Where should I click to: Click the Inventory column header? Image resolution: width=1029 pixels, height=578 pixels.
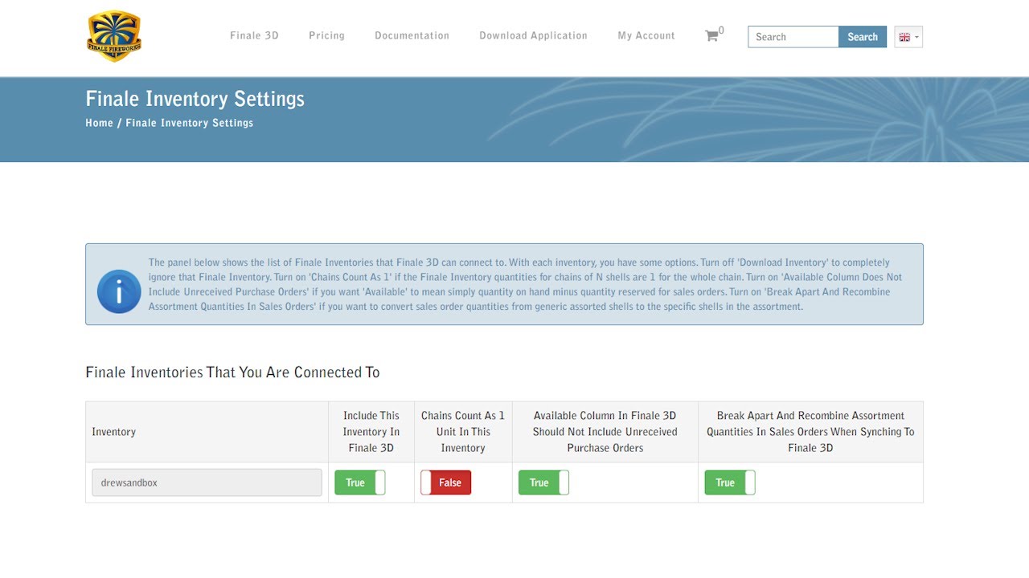(x=114, y=432)
